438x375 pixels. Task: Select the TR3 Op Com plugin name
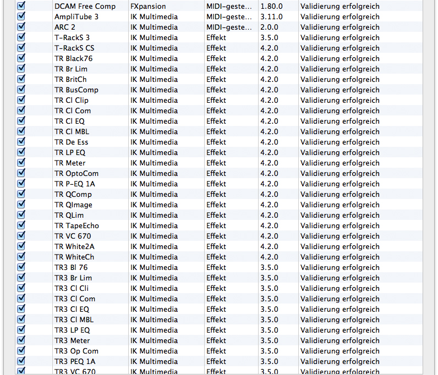click(x=76, y=351)
